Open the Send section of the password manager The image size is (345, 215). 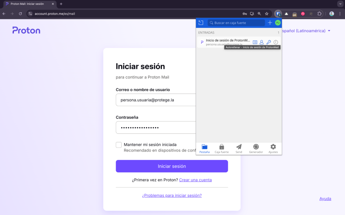pos(239,148)
